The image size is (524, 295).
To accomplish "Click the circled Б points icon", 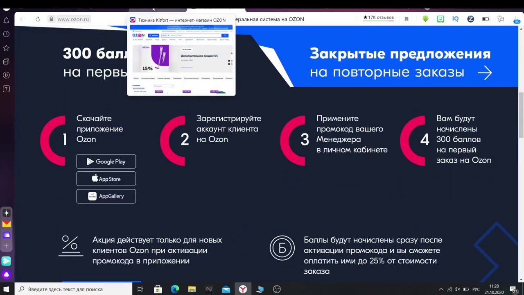I will 282,248.
